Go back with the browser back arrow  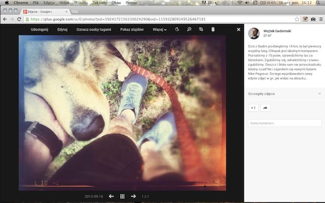click(5, 20)
